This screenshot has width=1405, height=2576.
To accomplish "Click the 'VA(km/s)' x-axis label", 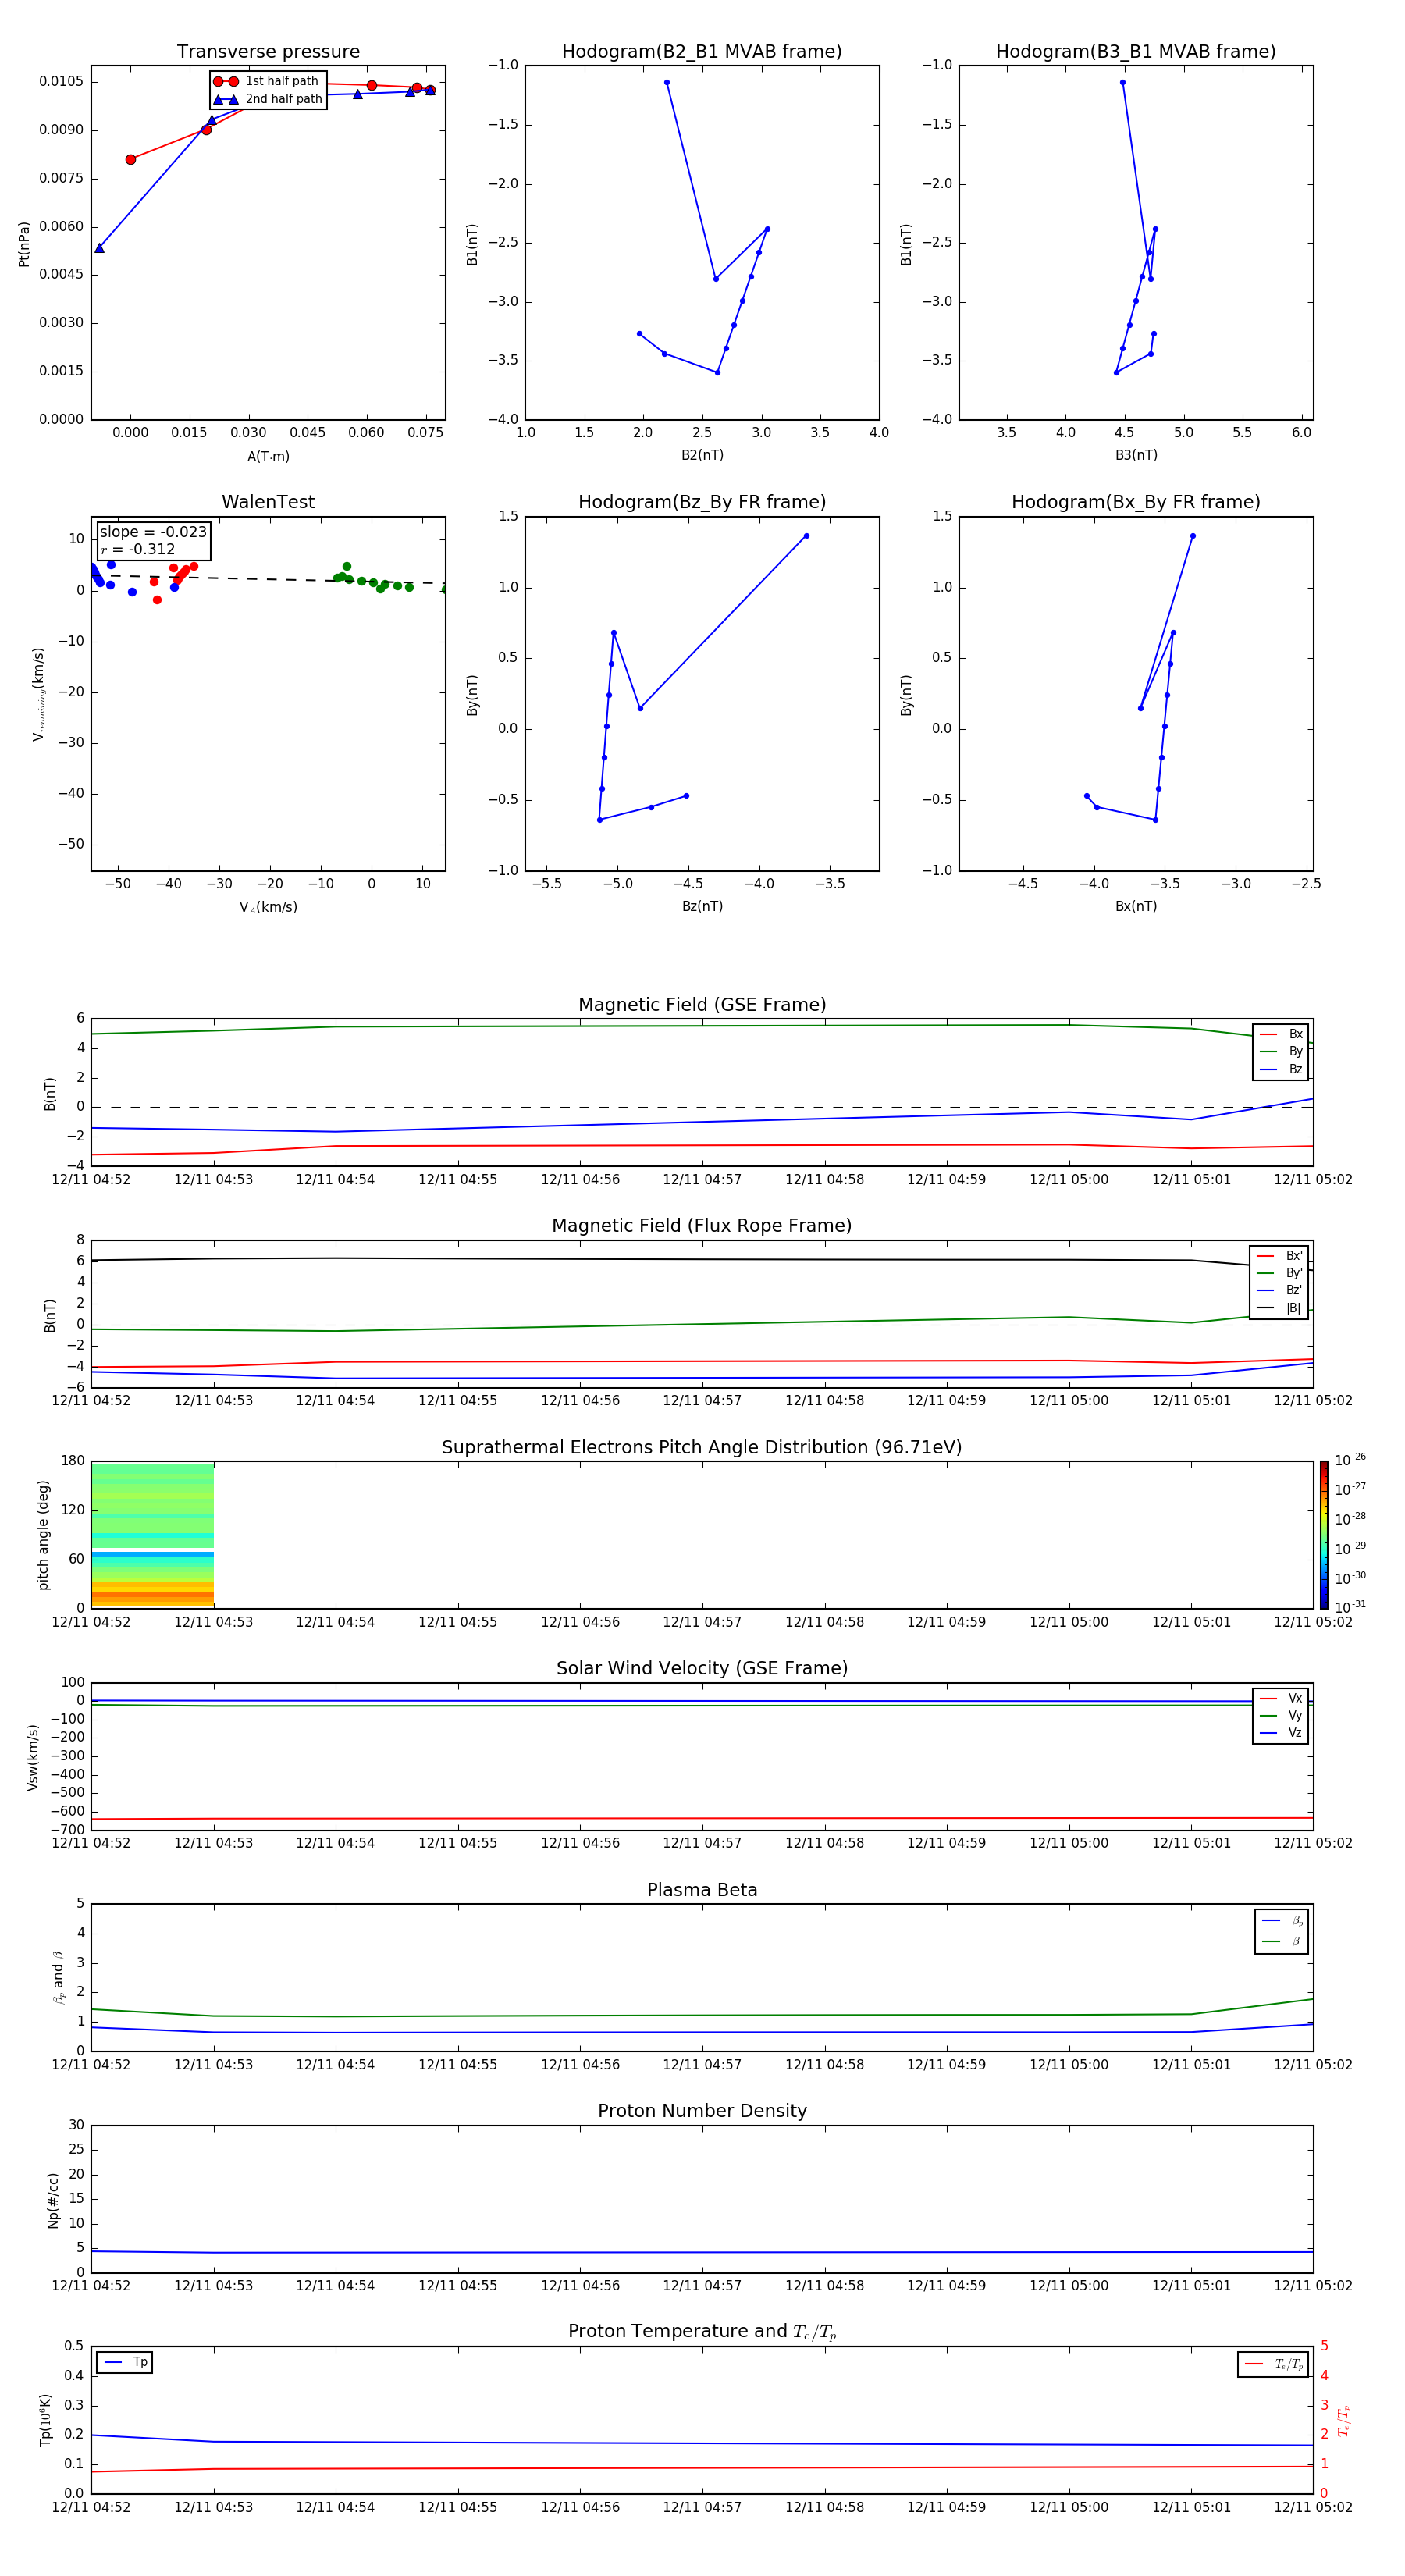I will tap(268, 908).
